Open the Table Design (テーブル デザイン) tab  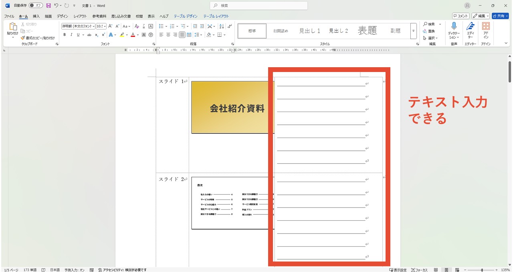[186, 16]
